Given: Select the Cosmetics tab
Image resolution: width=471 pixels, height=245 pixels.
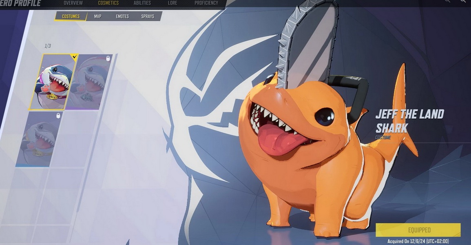Looking at the screenshot, I should (108, 3).
